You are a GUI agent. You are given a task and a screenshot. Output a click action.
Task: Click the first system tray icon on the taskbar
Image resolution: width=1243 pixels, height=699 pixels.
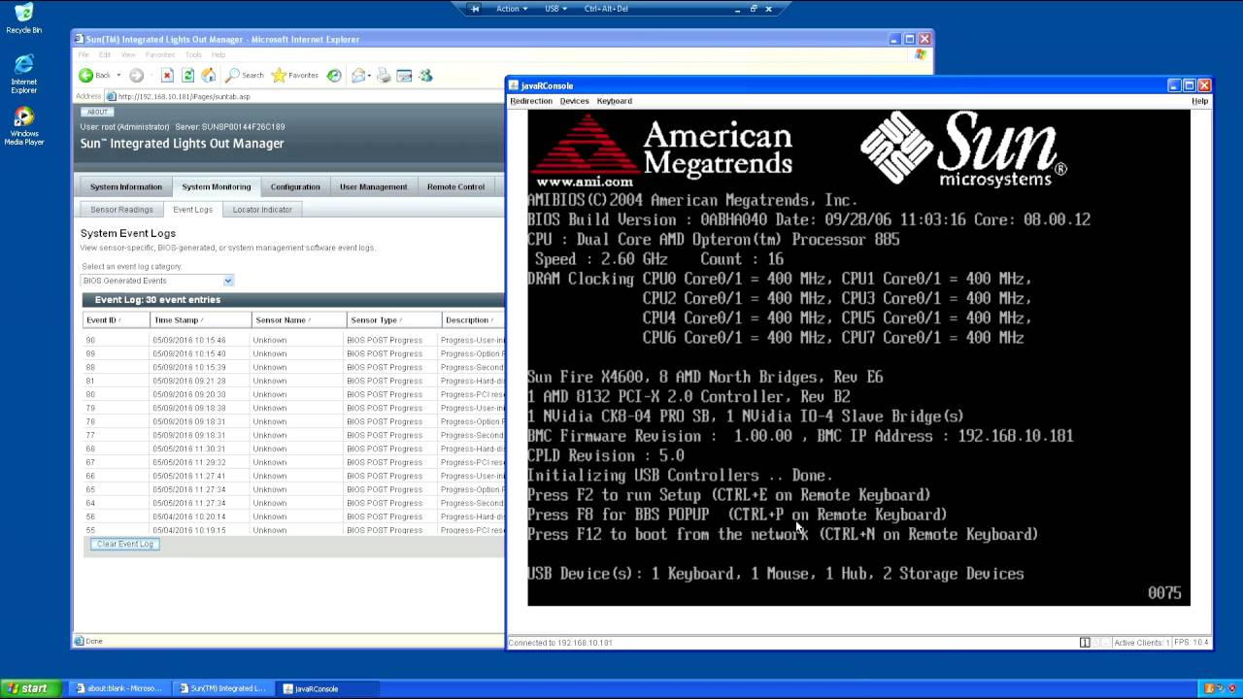(x=1209, y=688)
